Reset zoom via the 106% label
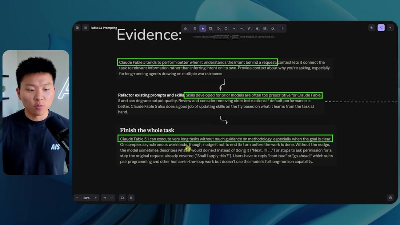400x225 pixels. [x=87, y=198]
